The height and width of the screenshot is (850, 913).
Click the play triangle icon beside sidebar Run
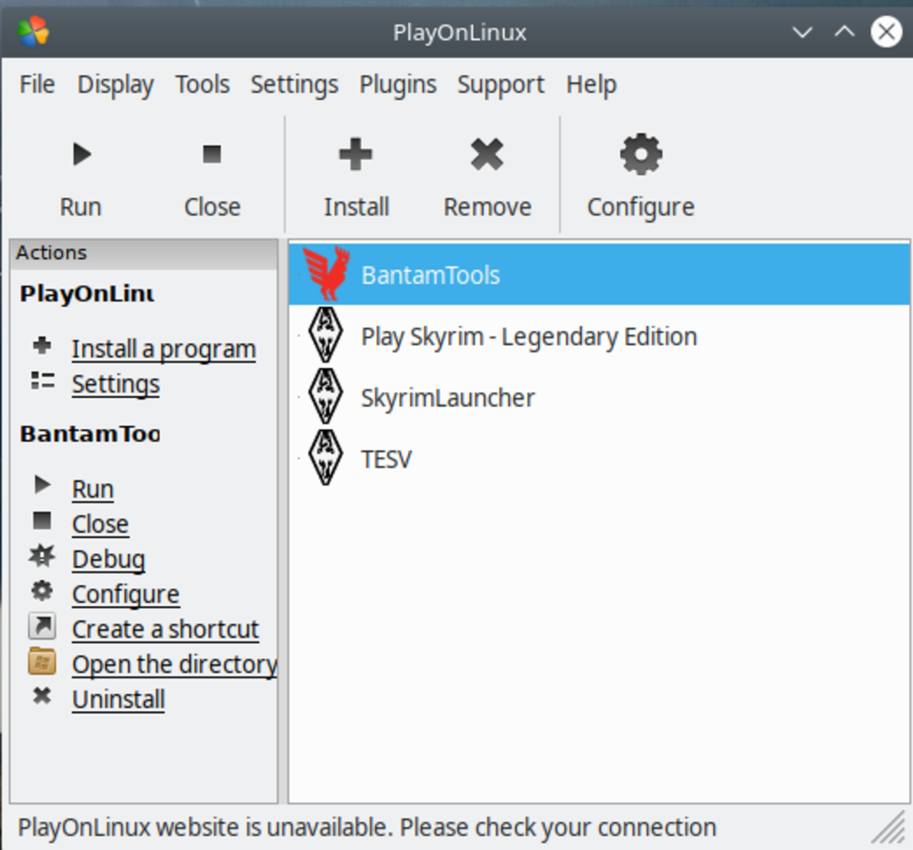click(42, 485)
